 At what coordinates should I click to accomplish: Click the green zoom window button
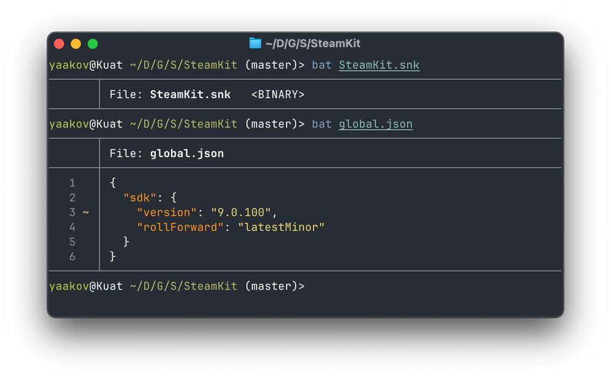point(93,43)
